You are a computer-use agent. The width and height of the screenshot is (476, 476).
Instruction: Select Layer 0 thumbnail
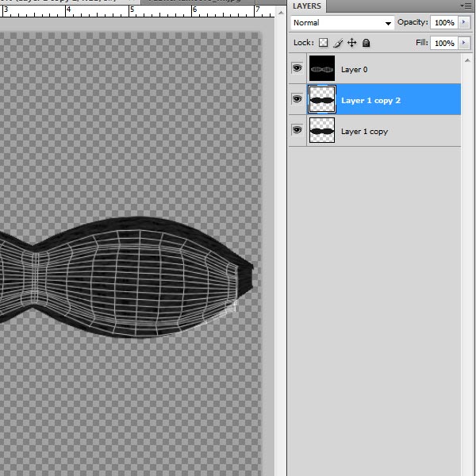(x=322, y=68)
